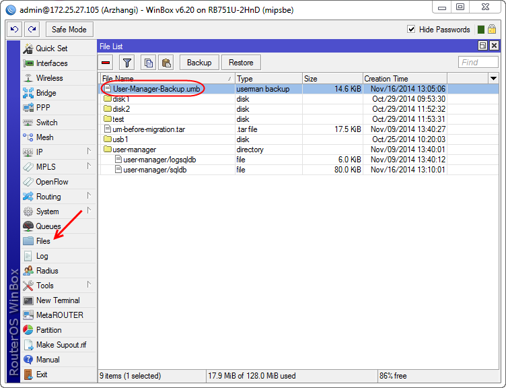The height and width of the screenshot is (388, 506).
Task: Sort by Size column header
Action: pyautogui.click(x=332, y=79)
